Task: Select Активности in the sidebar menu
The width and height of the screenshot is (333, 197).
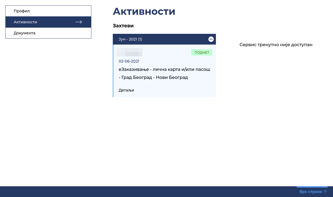Action: 48,22
